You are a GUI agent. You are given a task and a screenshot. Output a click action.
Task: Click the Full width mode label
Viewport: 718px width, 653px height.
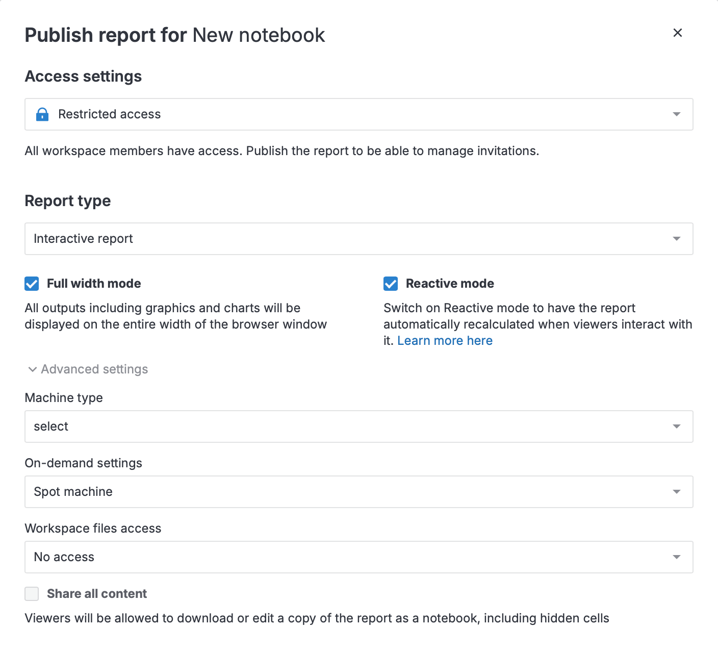click(94, 284)
